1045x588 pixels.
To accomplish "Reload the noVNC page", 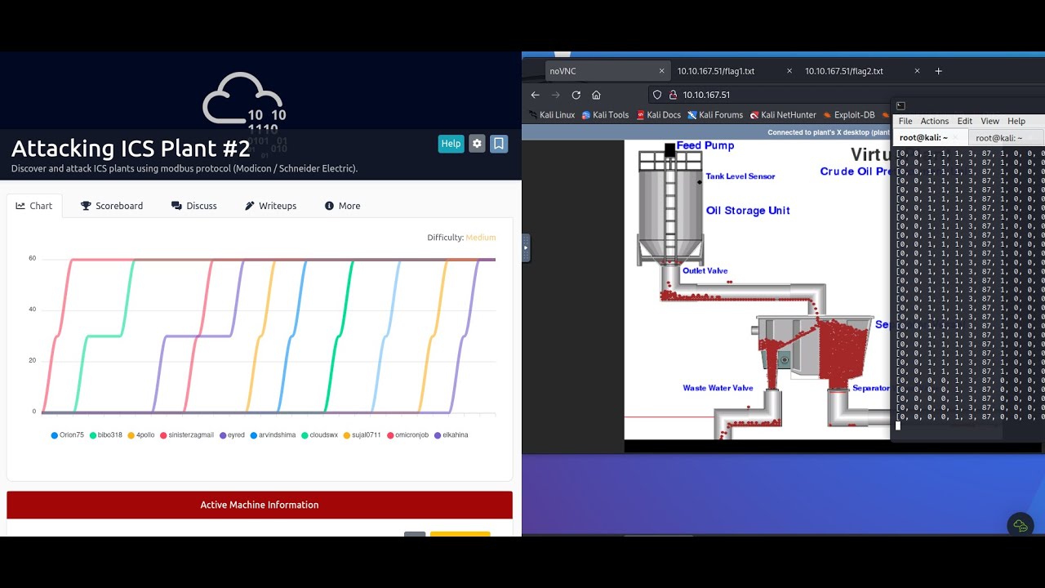I will pos(576,95).
